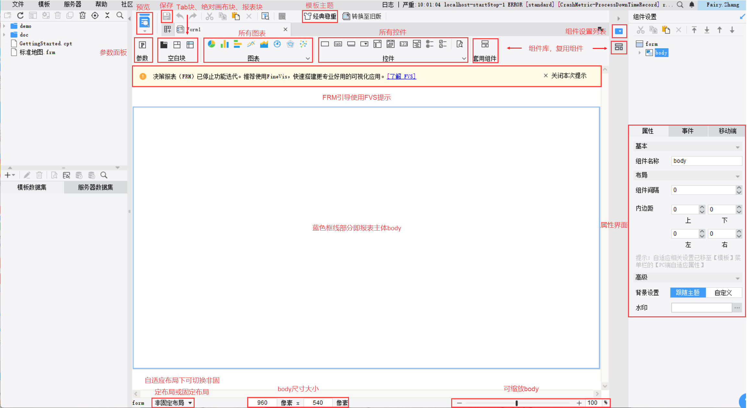This screenshot has height=408, width=747.
Task: Select 自定义 background option
Action: click(723, 293)
